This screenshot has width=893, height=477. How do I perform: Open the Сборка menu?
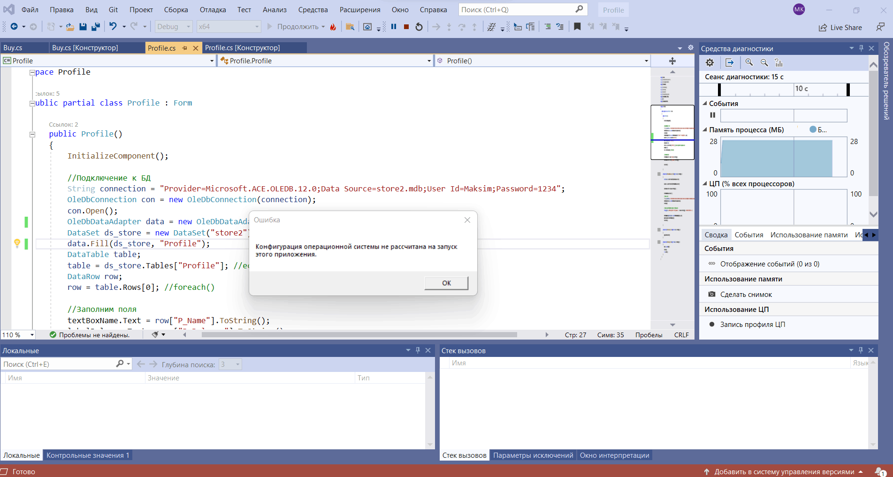coord(176,9)
